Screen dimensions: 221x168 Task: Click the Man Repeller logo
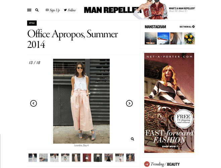113,10
